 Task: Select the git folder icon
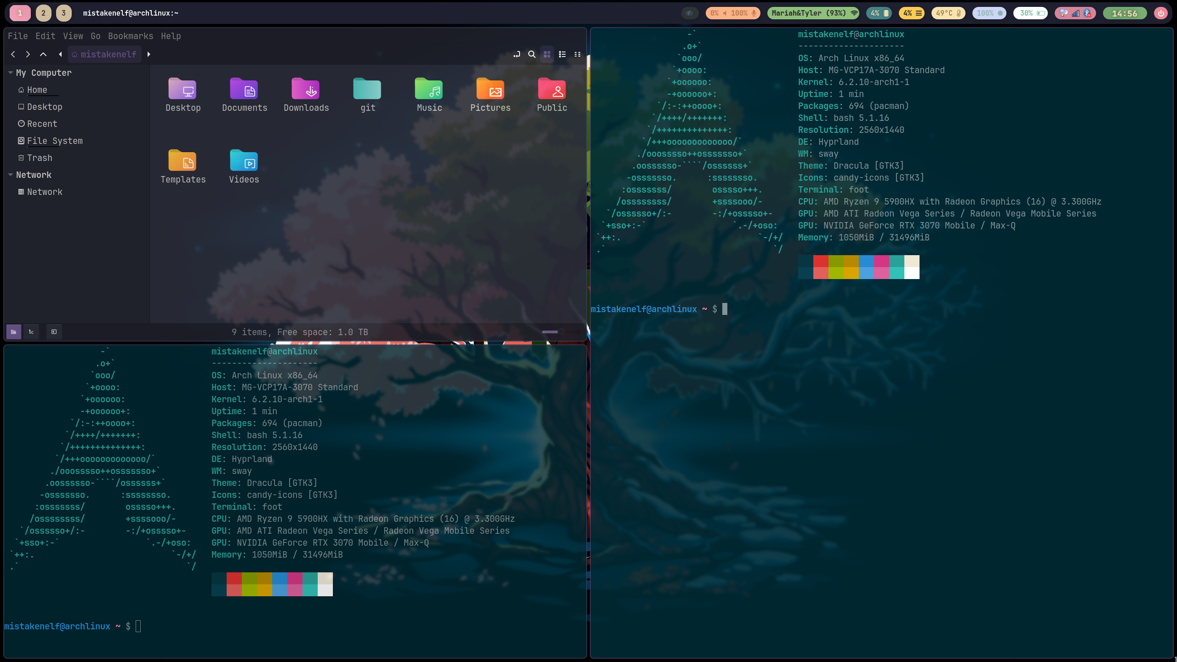[367, 89]
